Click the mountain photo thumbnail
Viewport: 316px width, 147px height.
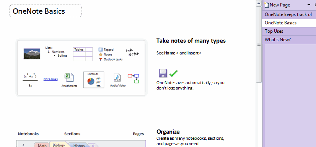(32, 54)
